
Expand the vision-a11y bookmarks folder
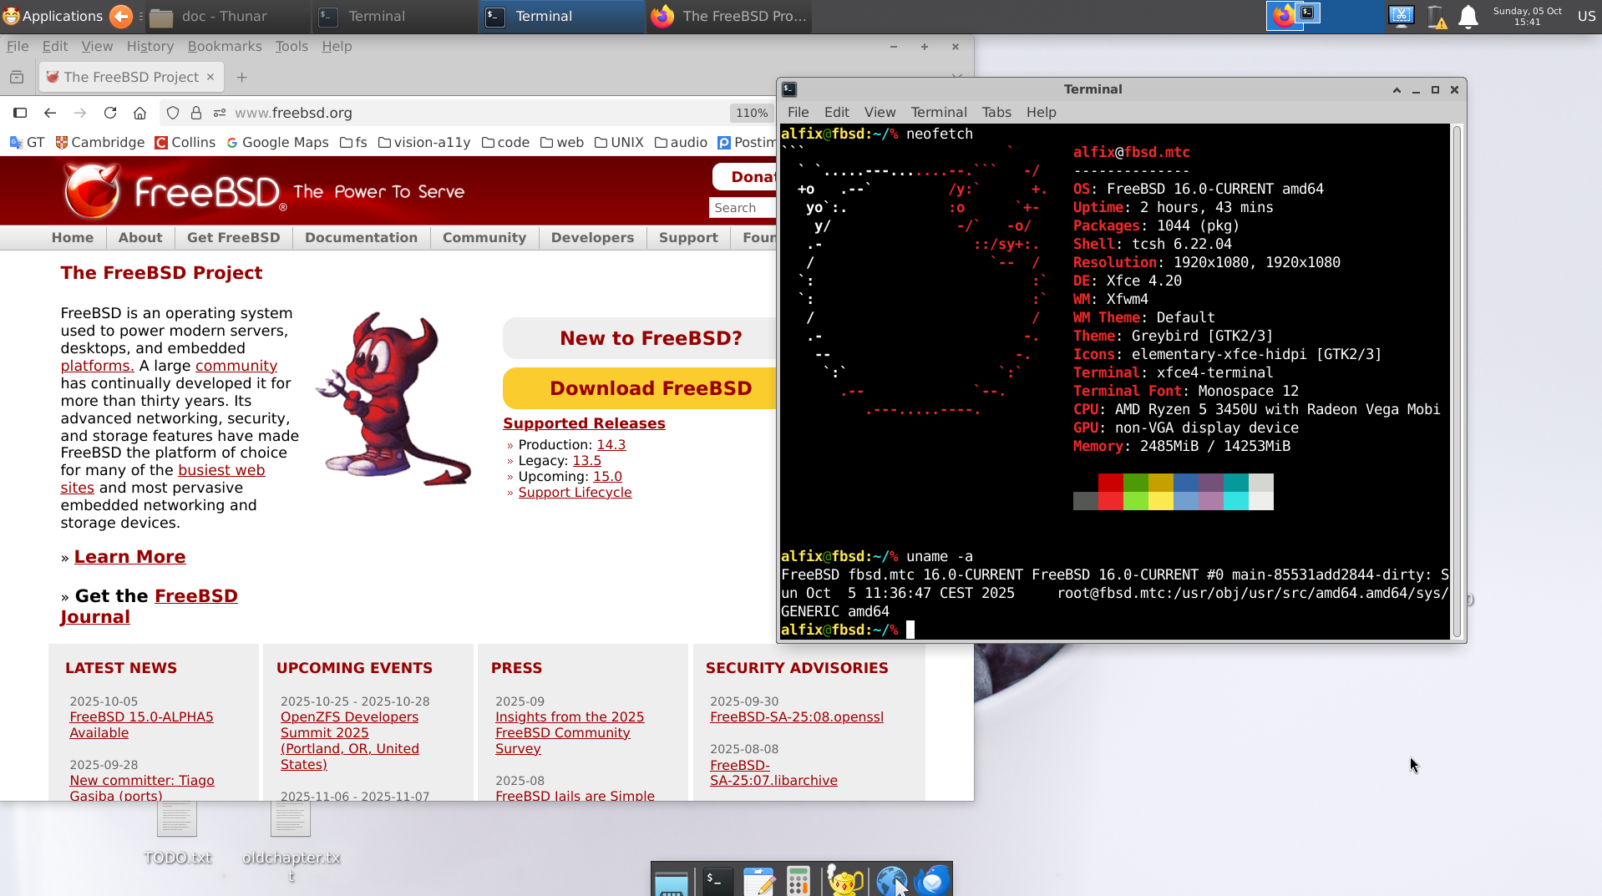pos(424,143)
